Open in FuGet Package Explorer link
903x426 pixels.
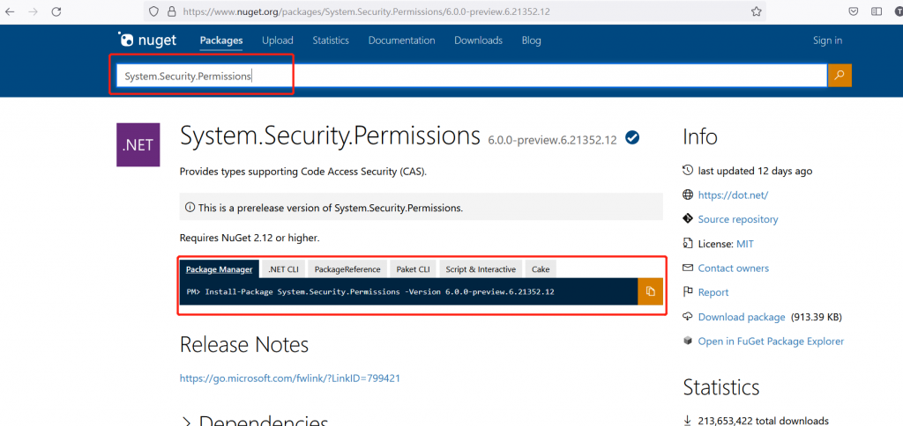(x=771, y=341)
